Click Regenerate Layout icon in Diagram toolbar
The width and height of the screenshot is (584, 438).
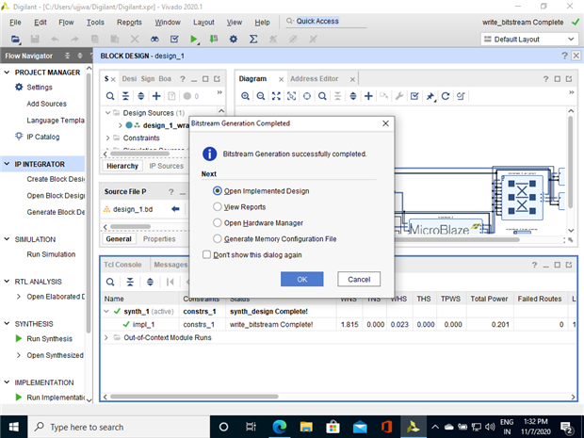[x=446, y=96]
